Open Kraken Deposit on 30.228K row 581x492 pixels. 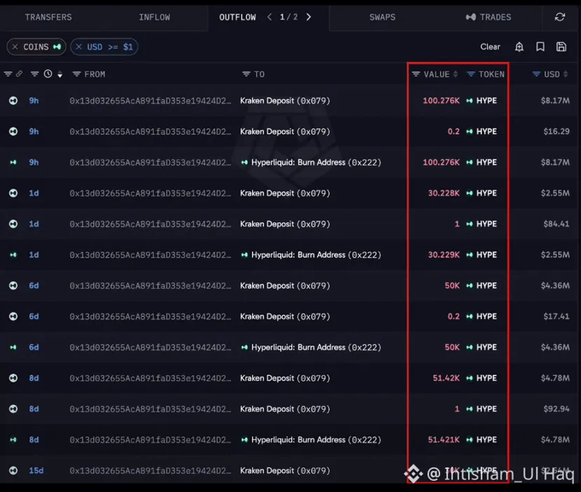[x=285, y=193]
